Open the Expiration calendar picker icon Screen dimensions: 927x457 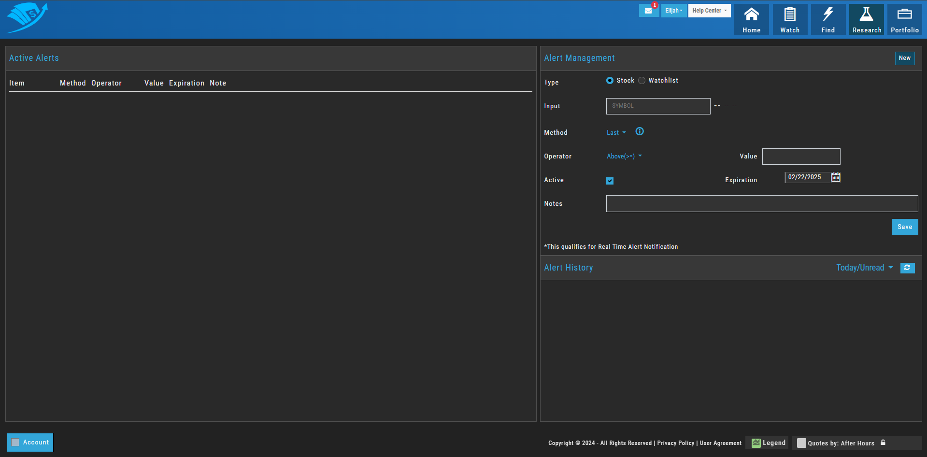836,177
